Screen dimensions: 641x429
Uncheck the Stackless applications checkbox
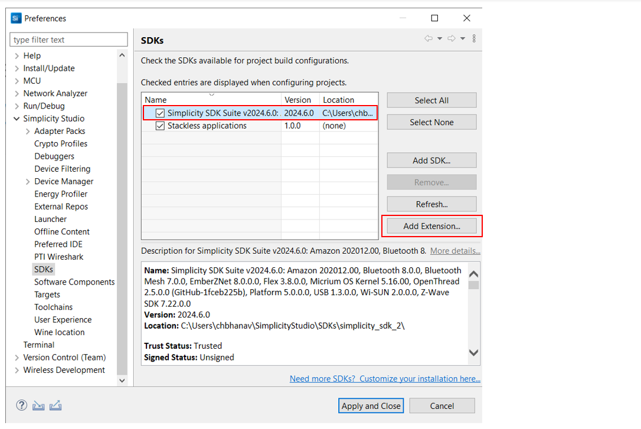160,126
